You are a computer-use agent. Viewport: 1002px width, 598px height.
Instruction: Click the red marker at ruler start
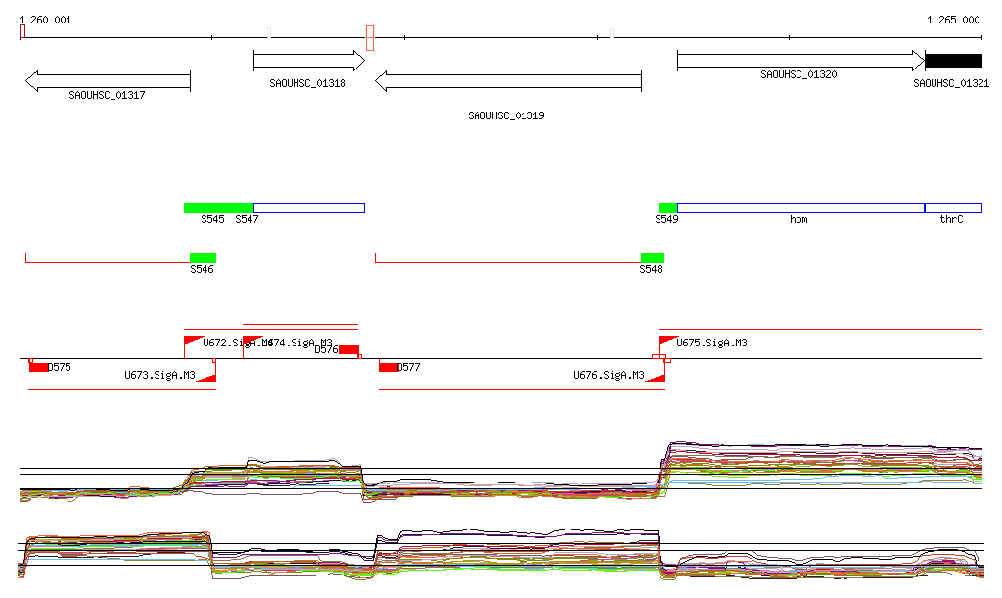coord(23,31)
